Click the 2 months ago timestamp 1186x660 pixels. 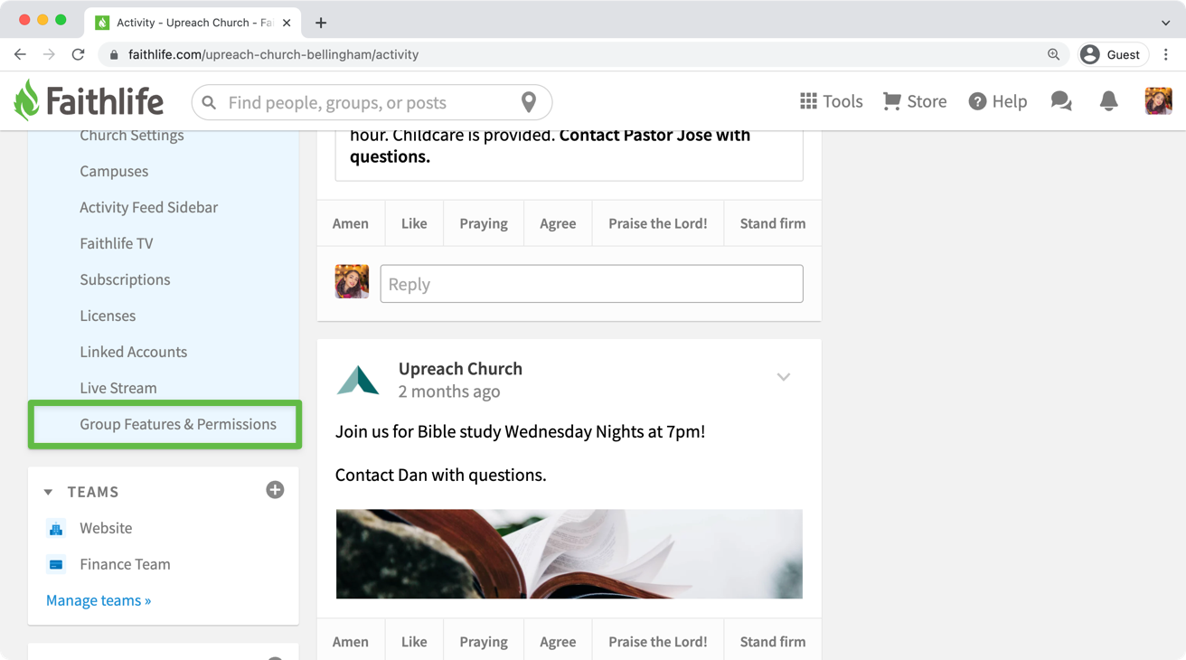pyautogui.click(x=449, y=391)
